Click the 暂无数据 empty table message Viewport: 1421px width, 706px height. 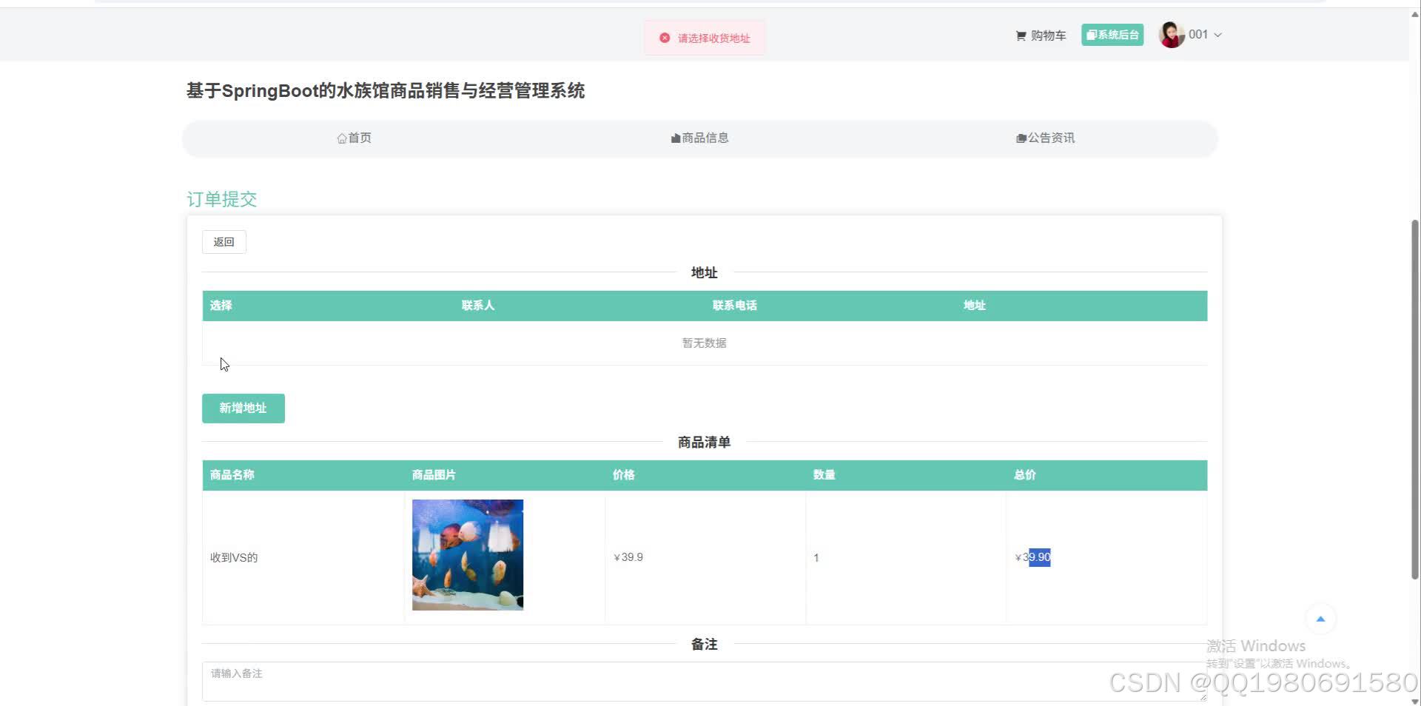click(705, 343)
